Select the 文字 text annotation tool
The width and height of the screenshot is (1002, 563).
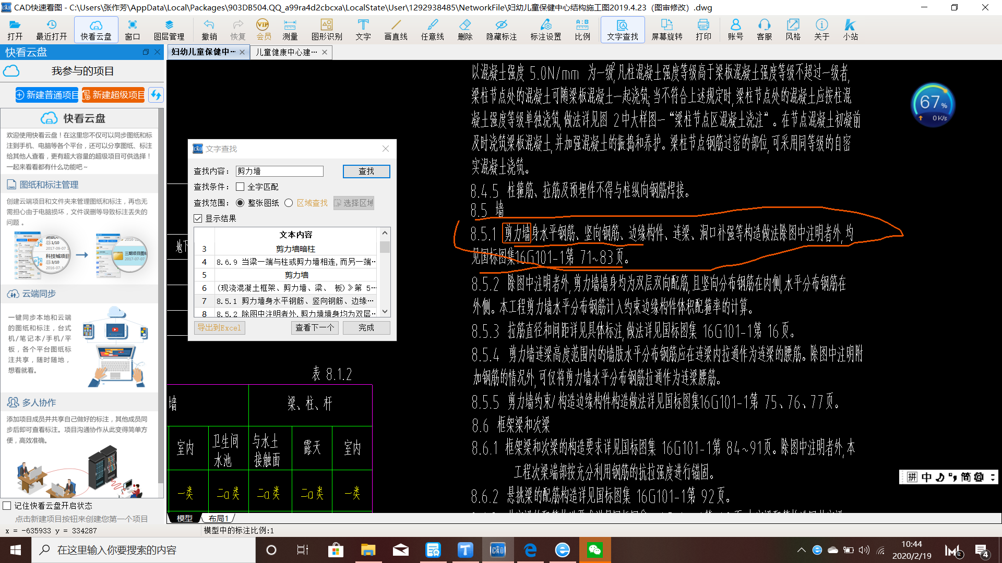click(363, 30)
